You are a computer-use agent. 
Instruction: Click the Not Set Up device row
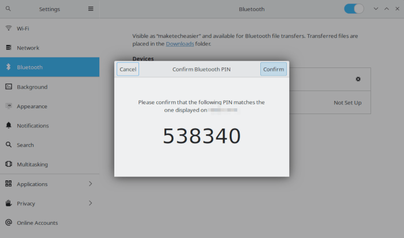coord(330,103)
